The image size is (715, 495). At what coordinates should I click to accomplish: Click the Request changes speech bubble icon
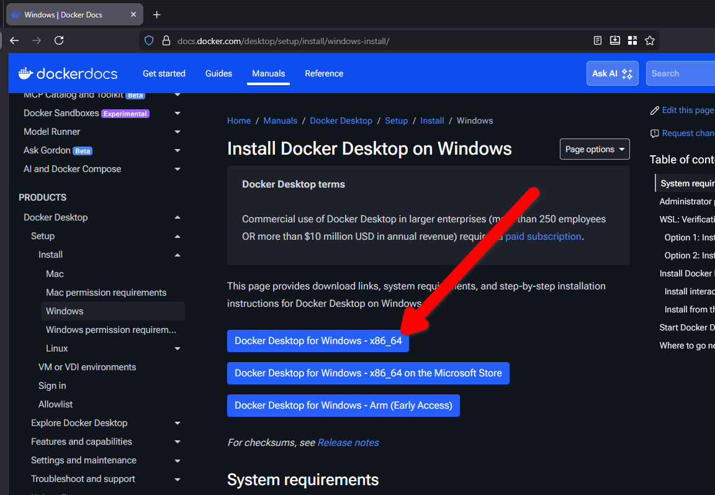click(655, 133)
